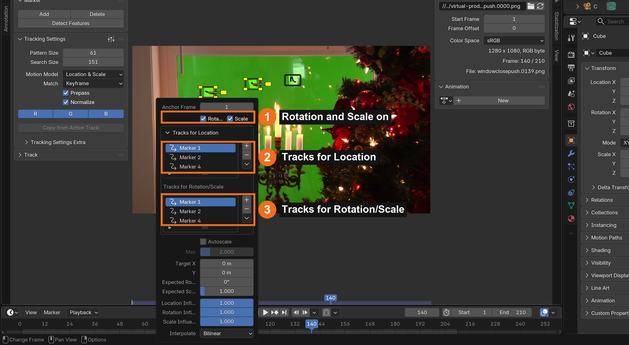Adjust the Location Influence slider
Screen dimensions: 629x345
click(x=227, y=303)
